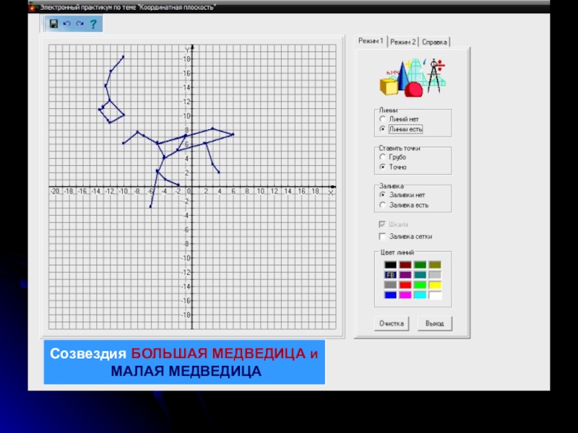Screen dimensions: 578x433
Task: Click the origin point on the coordinate grid
Action: 191,187
